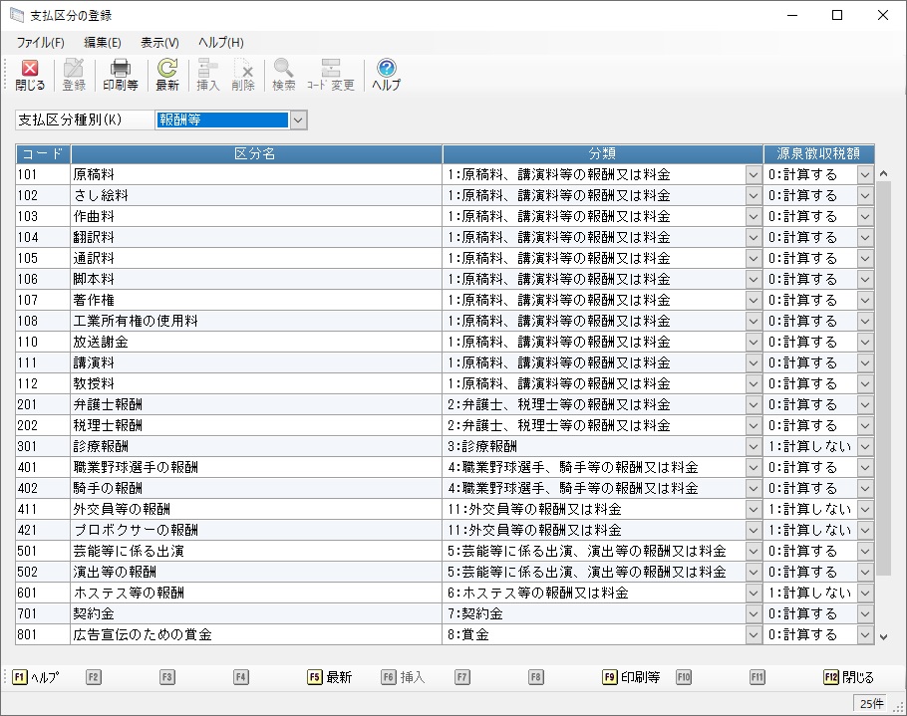This screenshot has height=716, width=907.
Task: Click the コード変更 toolbar icon
Action: coord(330,75)
